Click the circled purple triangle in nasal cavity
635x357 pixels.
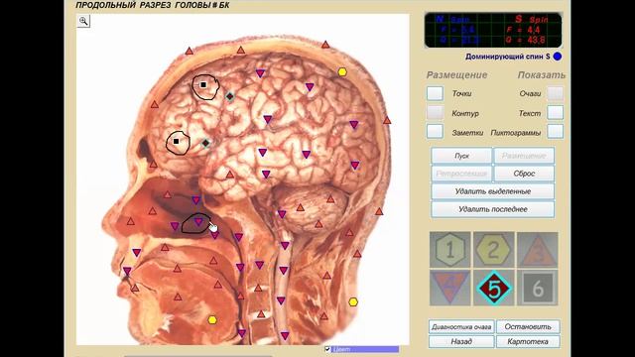198,221
